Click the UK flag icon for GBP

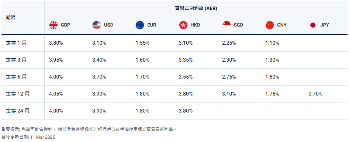coord(53,25)
